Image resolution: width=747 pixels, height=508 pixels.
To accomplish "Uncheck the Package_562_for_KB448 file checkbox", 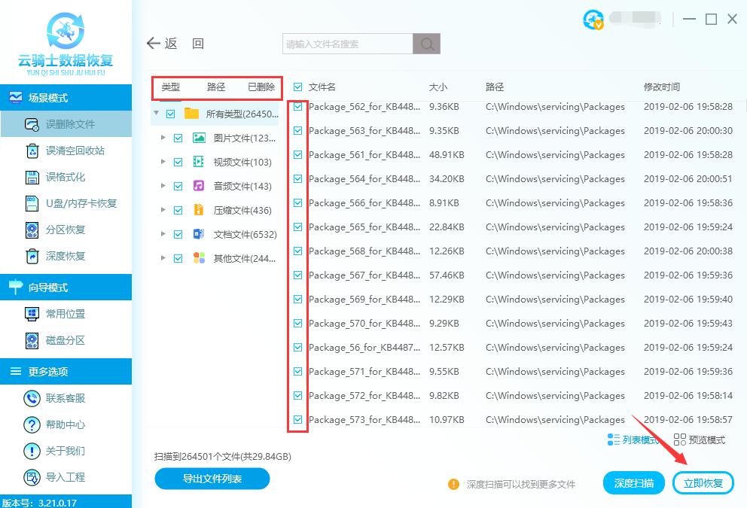I will click(x=297, y=107).
